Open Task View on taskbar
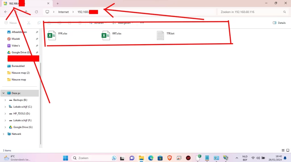Screen dimensions: 291x162 pos(122,158)
